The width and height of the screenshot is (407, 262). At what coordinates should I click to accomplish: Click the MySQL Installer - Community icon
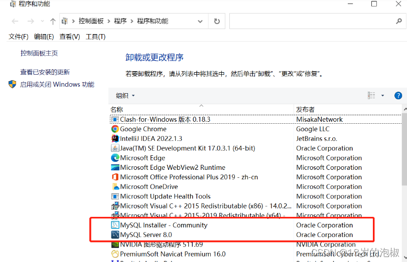pyautogui.click(x=115, y=225)
